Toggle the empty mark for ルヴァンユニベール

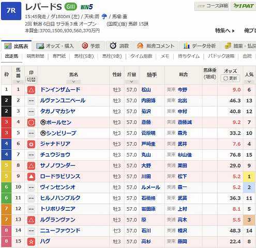(x=31, y=101)
